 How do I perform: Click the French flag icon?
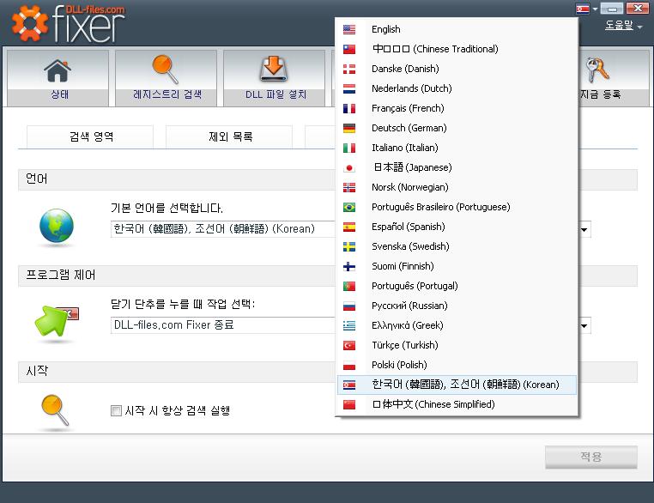pyautogui.click(x=349, y=108)
